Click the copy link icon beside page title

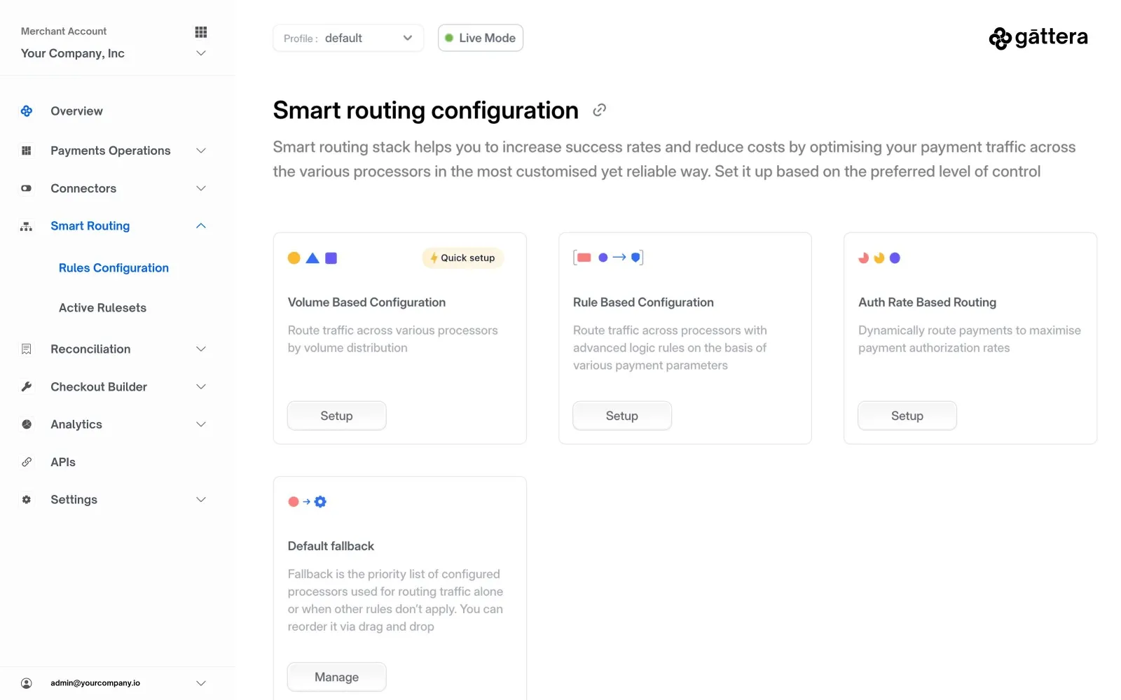(599, 110)
